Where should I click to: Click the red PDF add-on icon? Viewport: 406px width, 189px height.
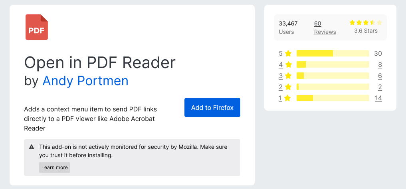tap(37, 27)
